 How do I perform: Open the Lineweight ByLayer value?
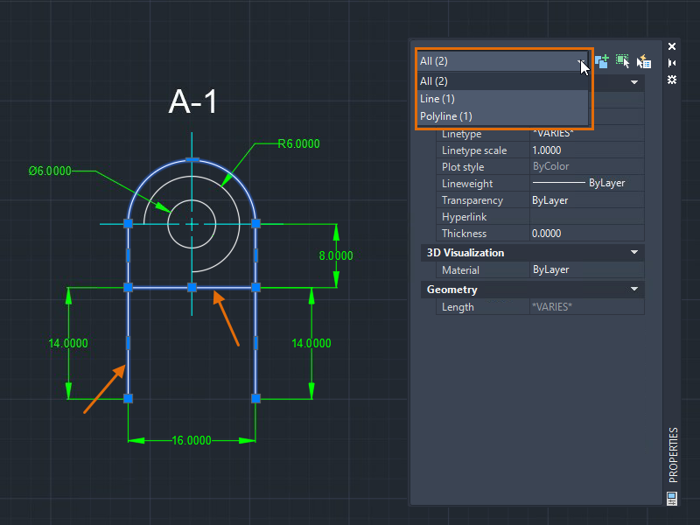[586, 183]
